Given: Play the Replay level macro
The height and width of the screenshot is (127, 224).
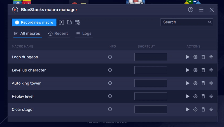Looking at the screenshot, I should 188,96.
